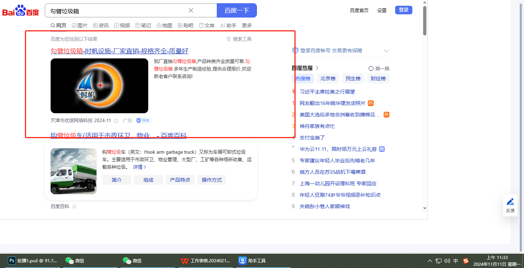Show hidden system tray icons
This screenshot has width=524, height=268.
click(x=430, y=261)
